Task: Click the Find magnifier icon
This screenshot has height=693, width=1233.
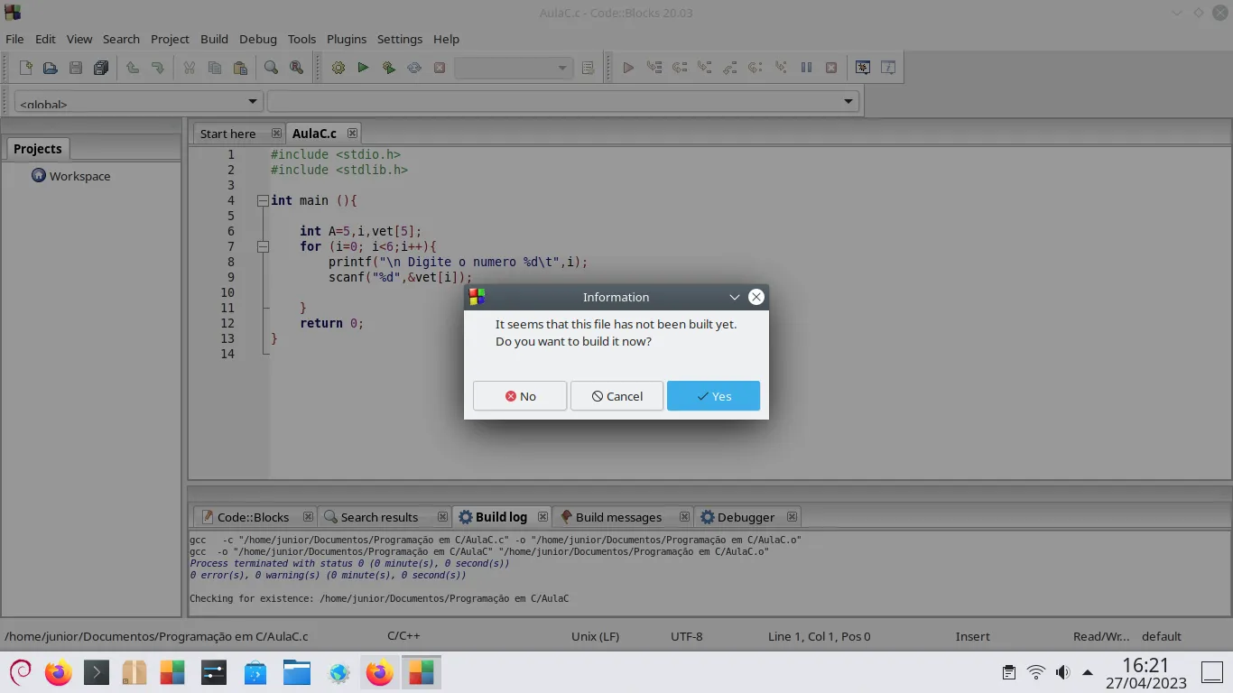Action: click(x=271, y=68)
